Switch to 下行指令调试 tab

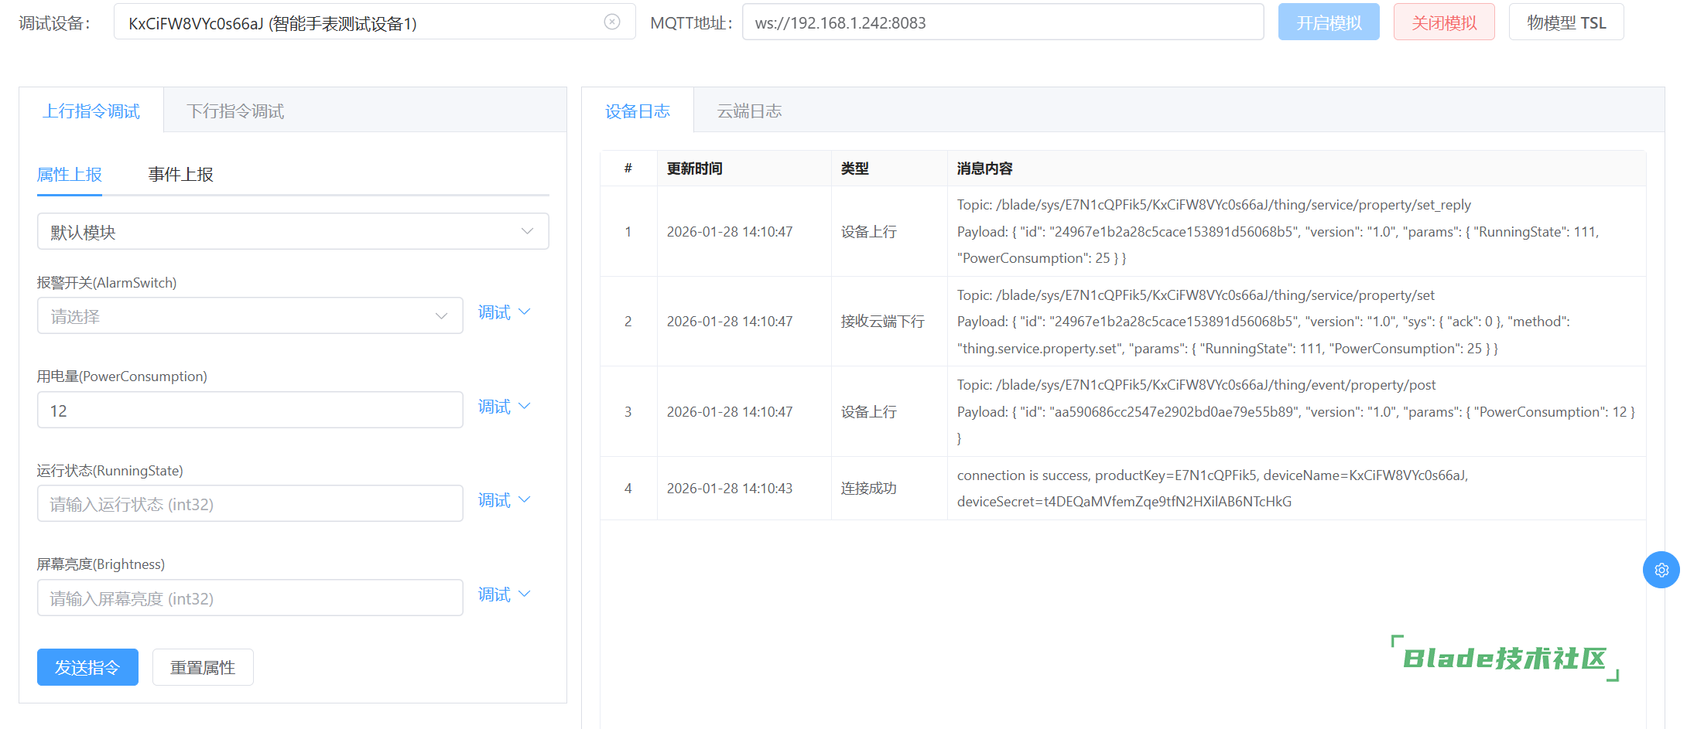(235, 111)
